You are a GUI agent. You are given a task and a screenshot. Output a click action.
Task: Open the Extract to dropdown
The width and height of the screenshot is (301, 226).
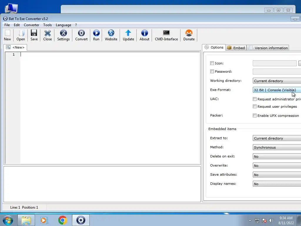tap(277, 138)
